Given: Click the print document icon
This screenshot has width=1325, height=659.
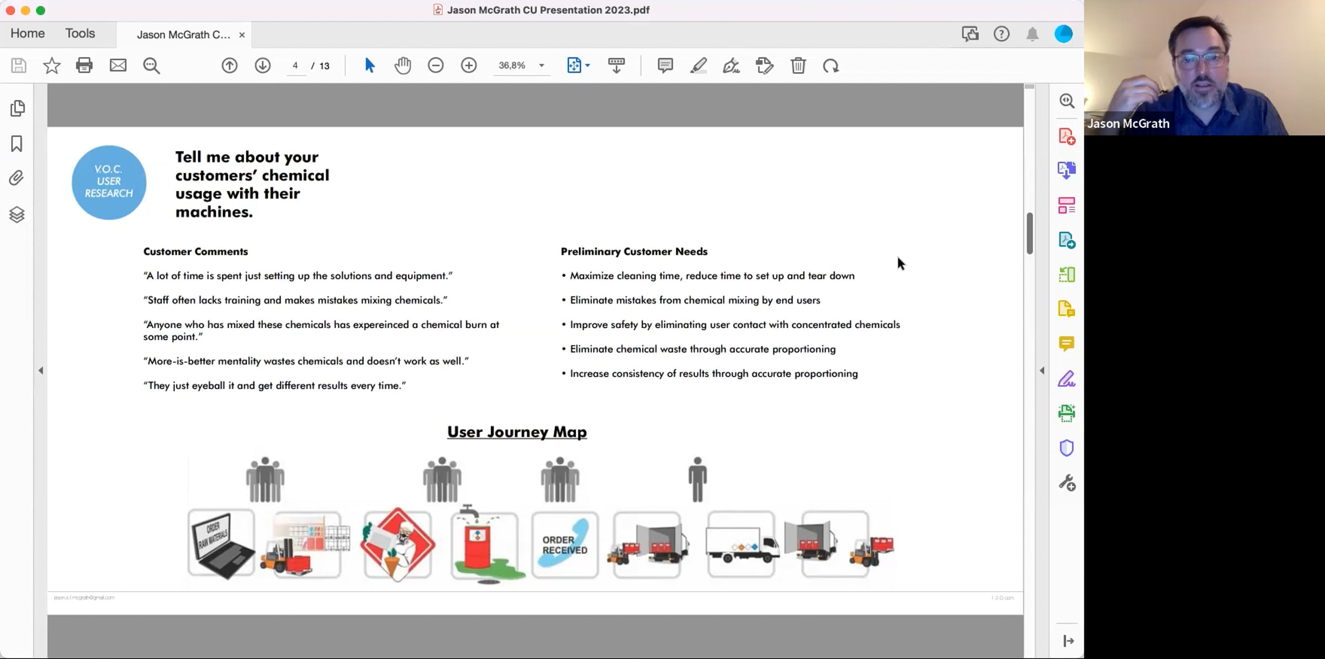Looking at the screenshot, I should tap(84, 66).
